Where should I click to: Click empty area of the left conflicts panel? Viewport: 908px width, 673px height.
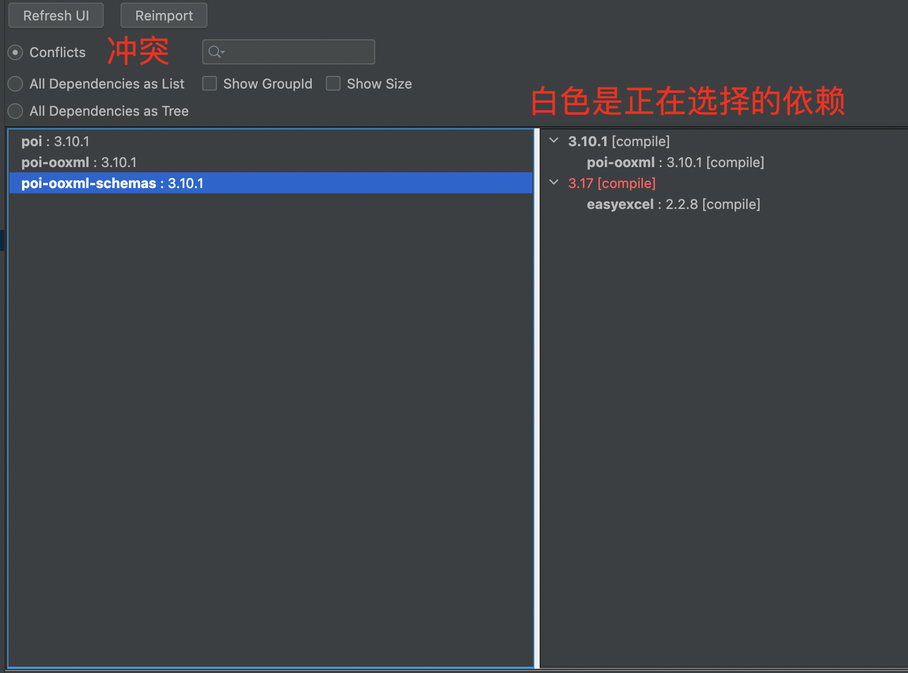point(270,419)
